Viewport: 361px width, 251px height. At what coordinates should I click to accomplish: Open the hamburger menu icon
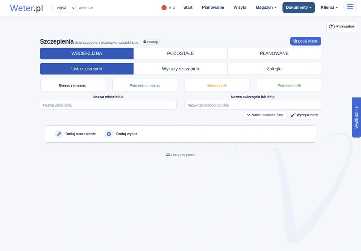[x=350, y=6]
